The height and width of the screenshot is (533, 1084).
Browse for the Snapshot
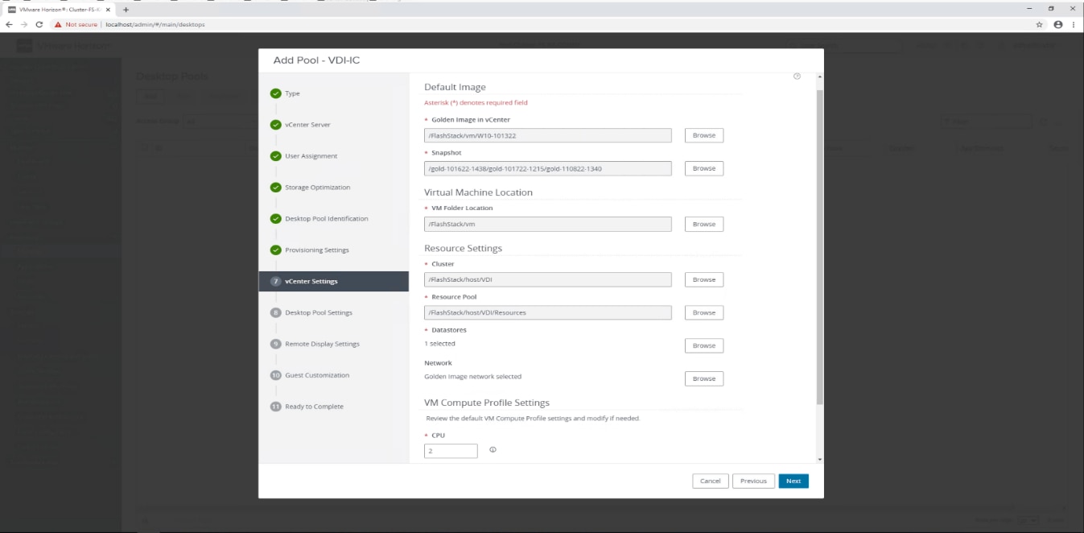pos(704,168)
